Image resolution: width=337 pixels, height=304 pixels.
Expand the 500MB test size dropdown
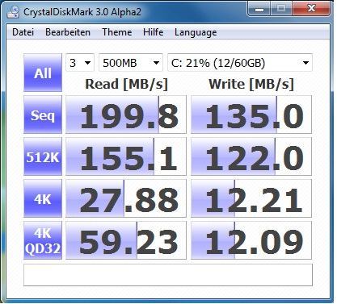click(x=131, y=63)
